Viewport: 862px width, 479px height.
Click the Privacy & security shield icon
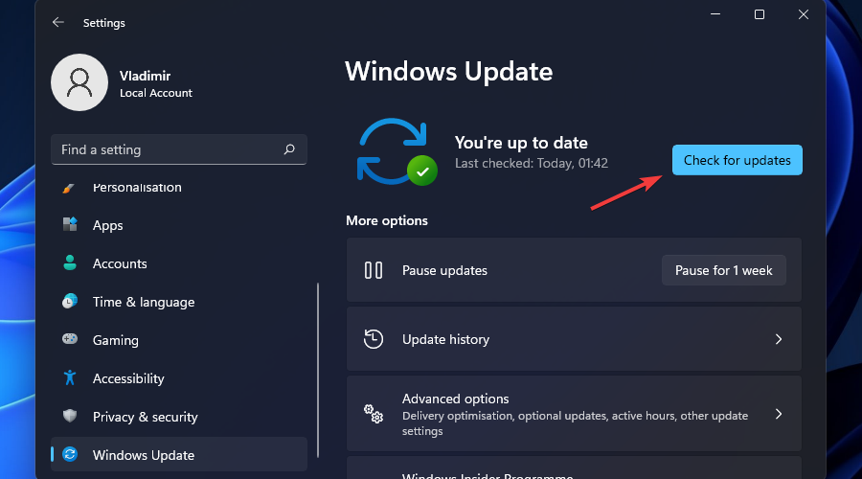(70, 417)
